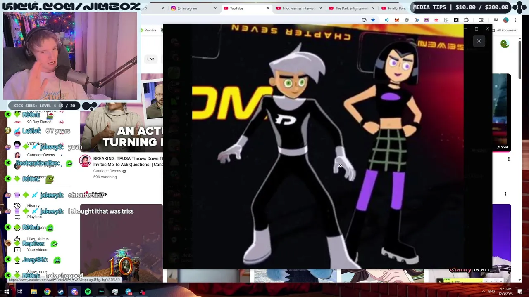Screen dimensions: 529x297
Task: Open the All Bookmarks folder
Action: 505,30
